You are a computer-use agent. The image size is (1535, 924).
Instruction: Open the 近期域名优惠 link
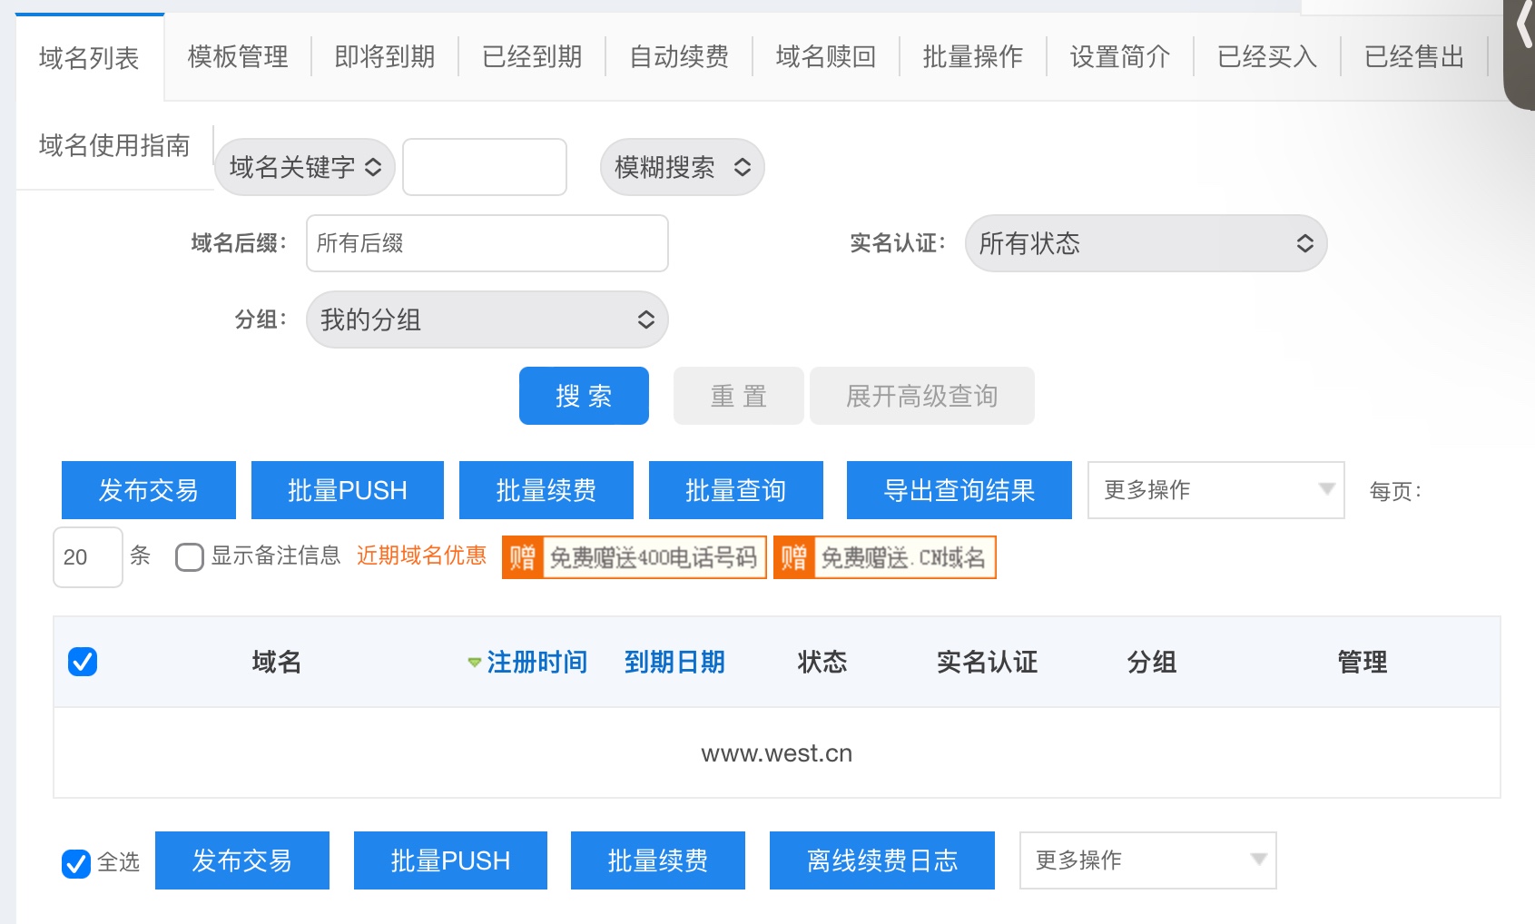coord(421,555)
